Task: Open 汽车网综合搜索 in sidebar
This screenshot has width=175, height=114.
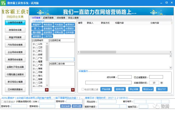Action: point(15,45)
